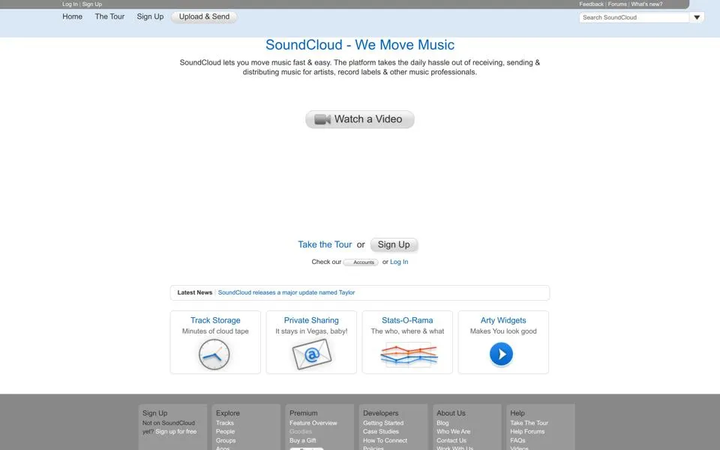Open the Private Sharing envelope icon

(311, 354)
